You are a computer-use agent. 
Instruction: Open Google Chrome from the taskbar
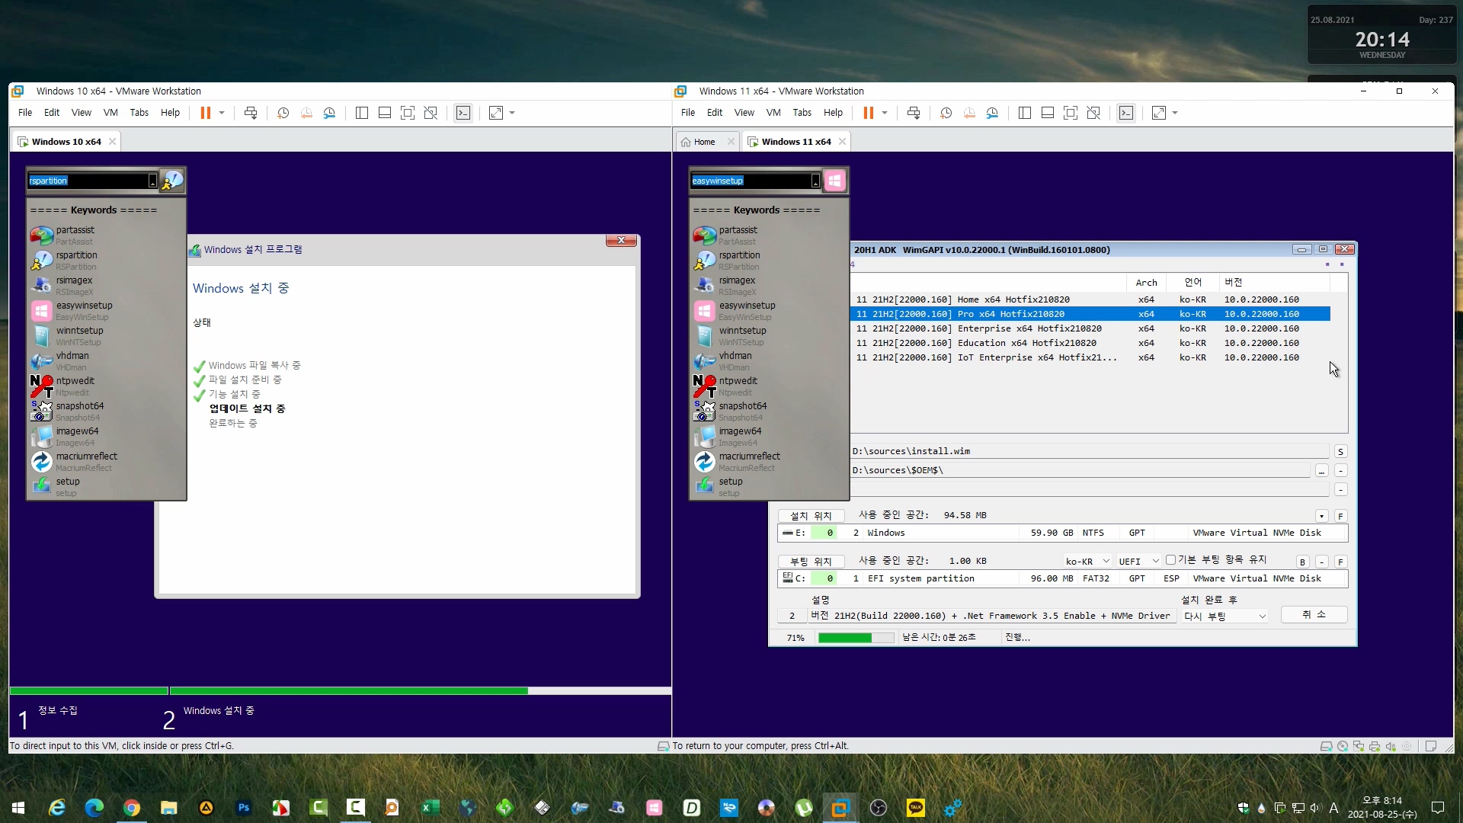pyautogui.click(x=132, y=807)
